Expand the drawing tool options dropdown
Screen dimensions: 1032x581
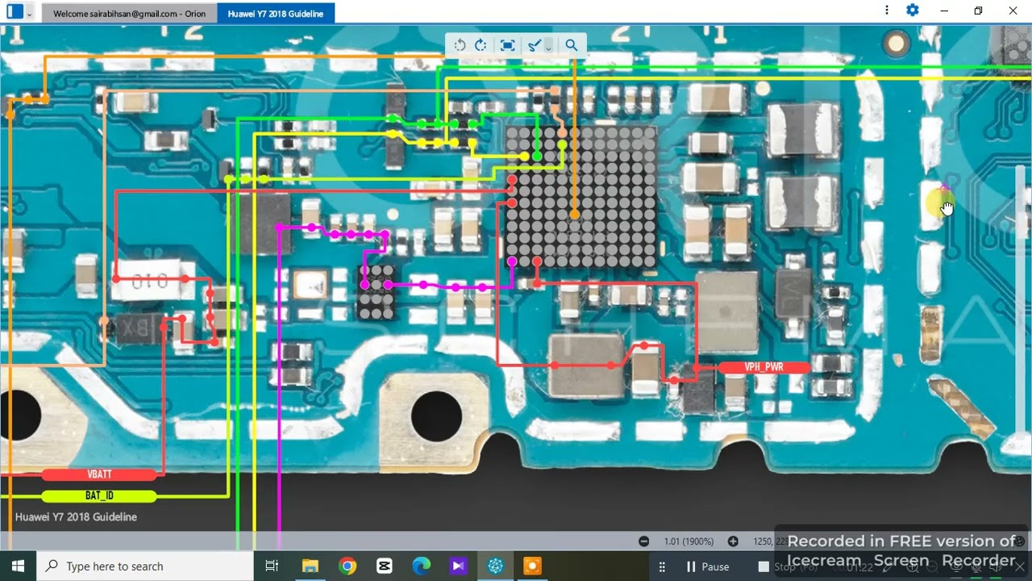[x=548, y=46]
